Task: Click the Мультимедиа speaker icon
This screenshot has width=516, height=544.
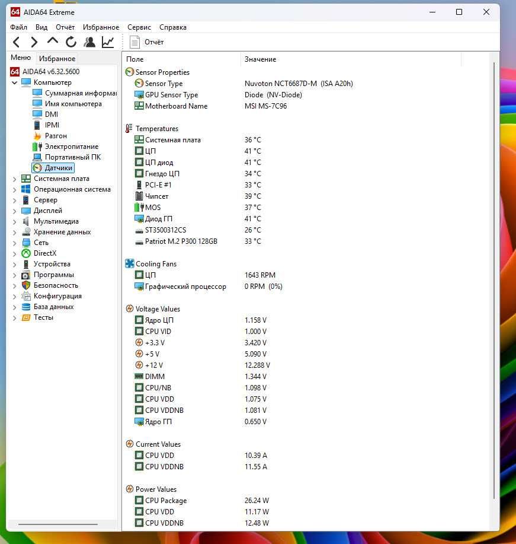Action: (x=26, y=221)
